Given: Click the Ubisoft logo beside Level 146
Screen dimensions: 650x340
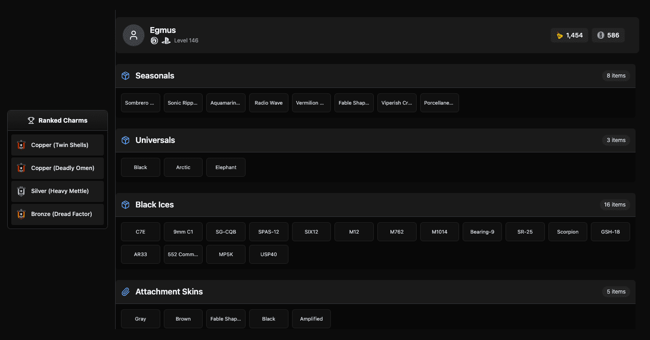Looking at the screenshot, I should click(154, 41).
